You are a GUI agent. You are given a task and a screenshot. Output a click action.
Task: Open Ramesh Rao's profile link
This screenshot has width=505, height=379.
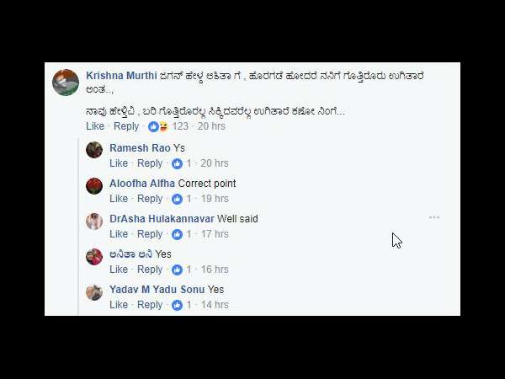(140, 148)
